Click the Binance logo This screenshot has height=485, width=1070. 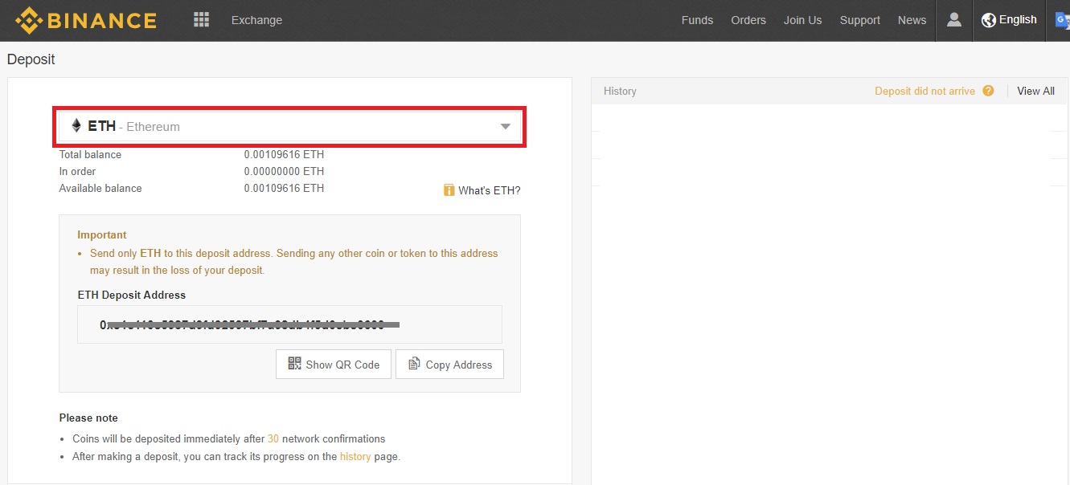point(86,20)
